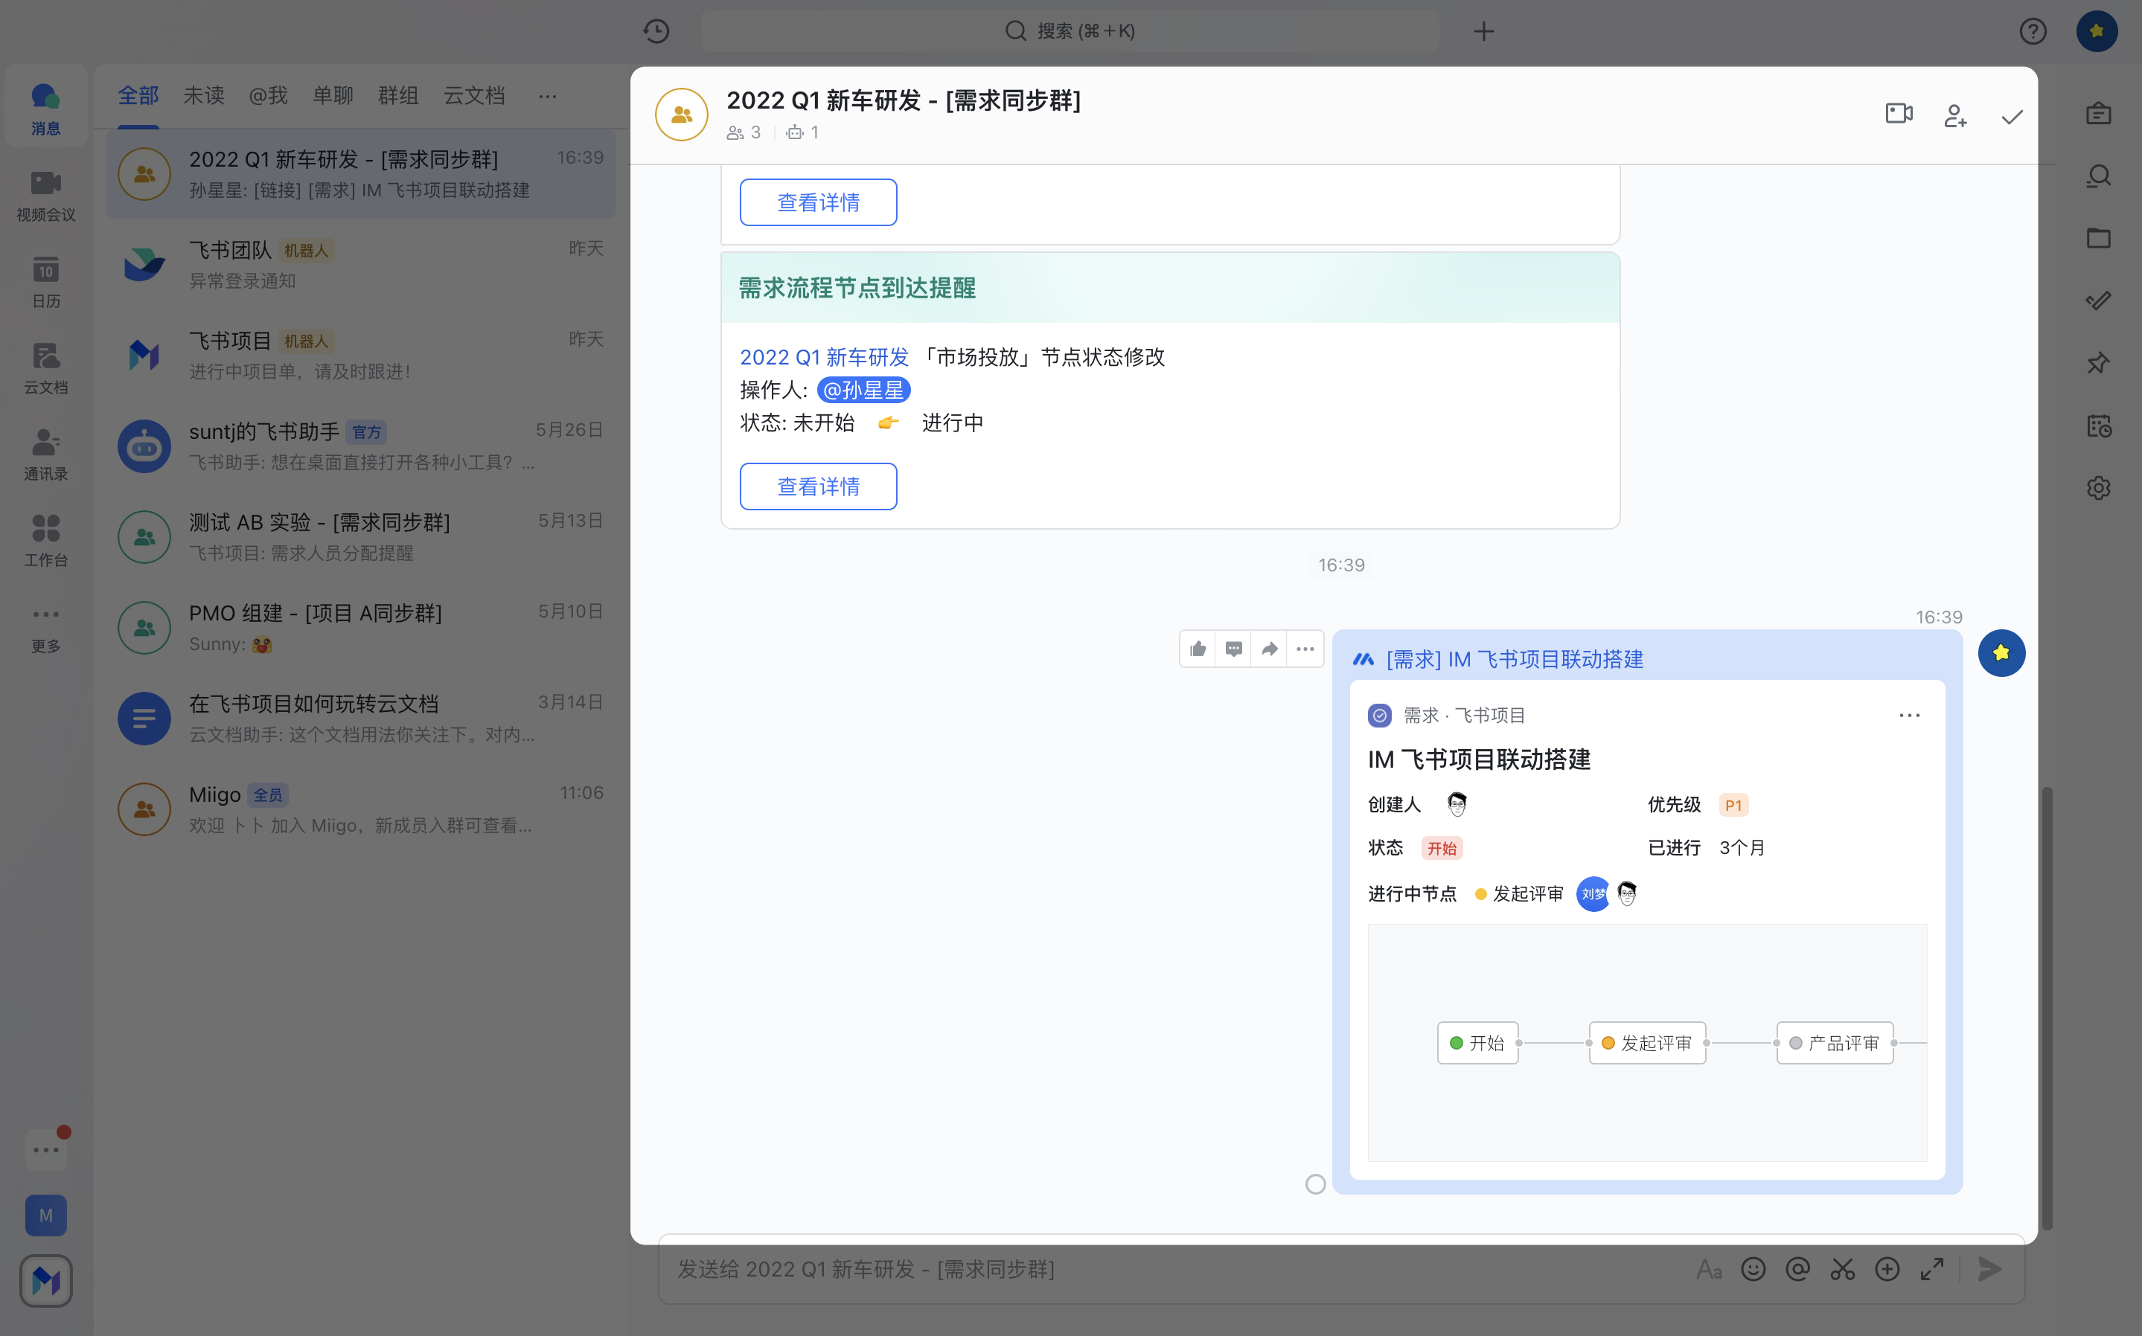Click the scissors screenshot icon

[1842, 1269]
